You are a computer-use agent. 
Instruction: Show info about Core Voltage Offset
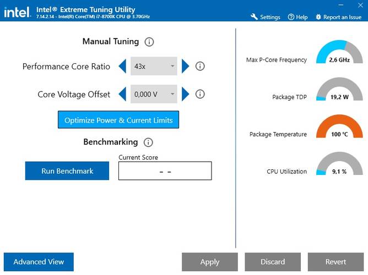click(200, 94)
